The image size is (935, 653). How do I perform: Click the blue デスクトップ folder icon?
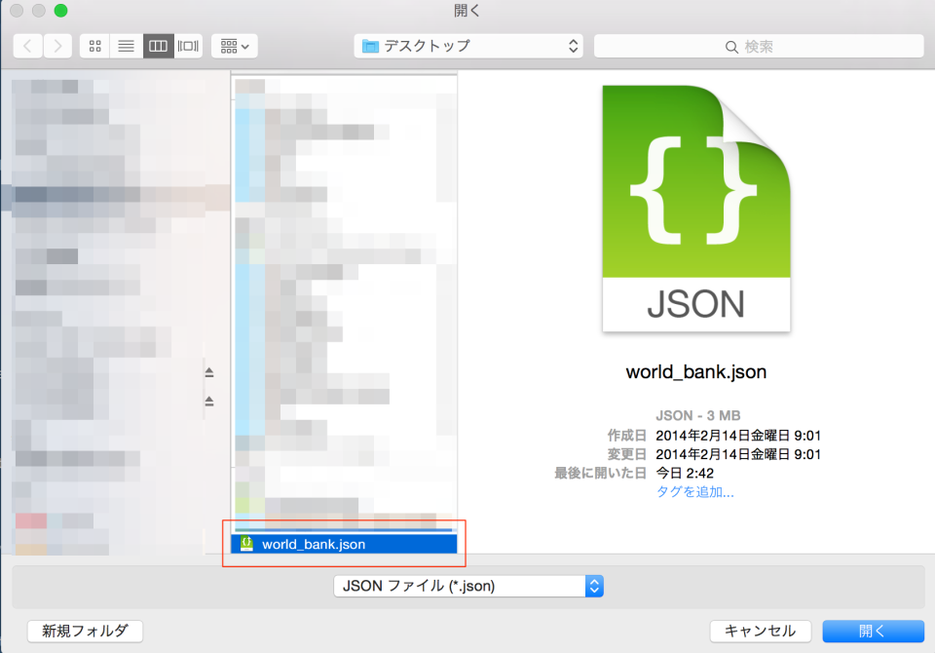tap(368, 45)
